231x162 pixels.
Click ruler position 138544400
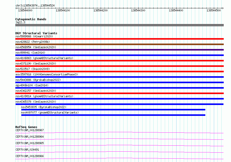coord(176,10)
